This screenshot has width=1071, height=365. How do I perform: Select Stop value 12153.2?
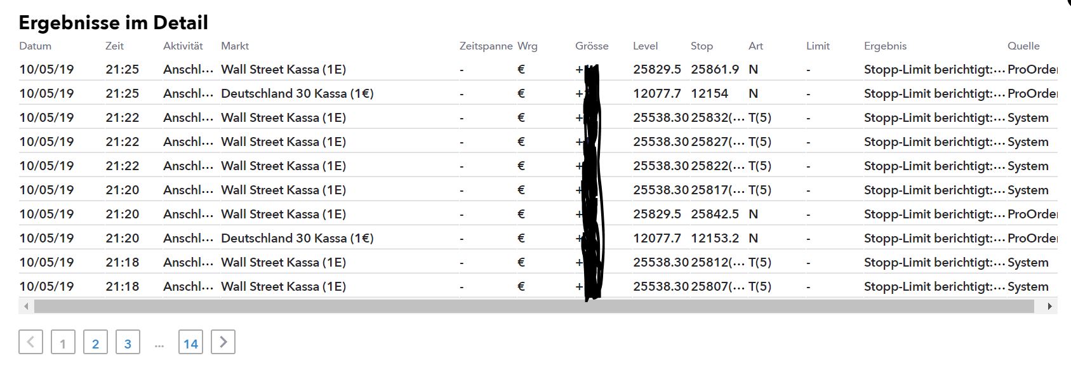(x=715, y=238)
